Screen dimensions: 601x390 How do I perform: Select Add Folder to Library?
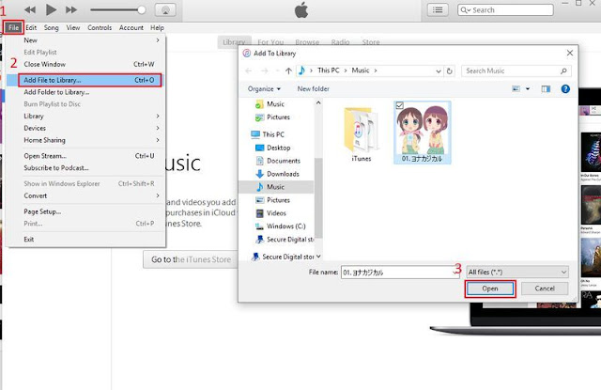(x=86, y=92)
